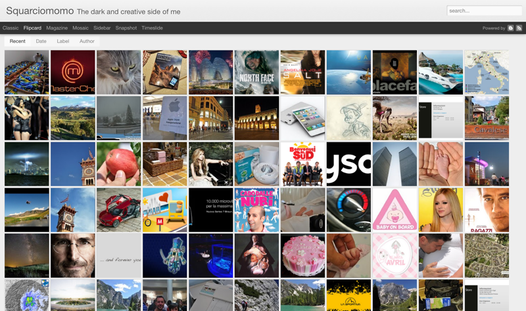The image size is (526, 311).
Task: Sort posts by Author tab
Action: click(x=87, y=41)
